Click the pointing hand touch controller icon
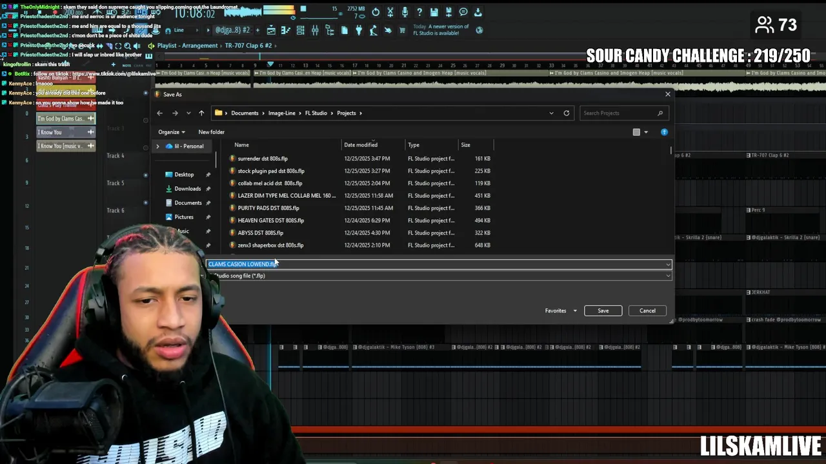This screenshot has height=464, width=826. tap(388, 30)
